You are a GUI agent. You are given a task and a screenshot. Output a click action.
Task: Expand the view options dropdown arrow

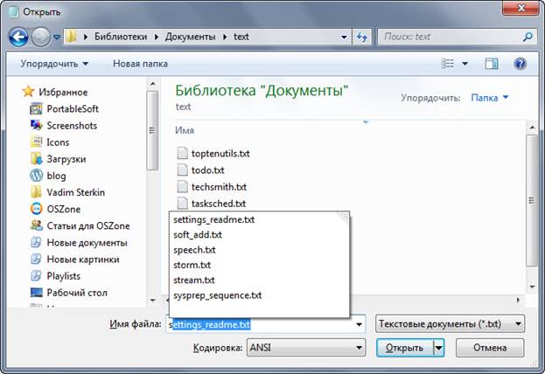coord(465,64)
